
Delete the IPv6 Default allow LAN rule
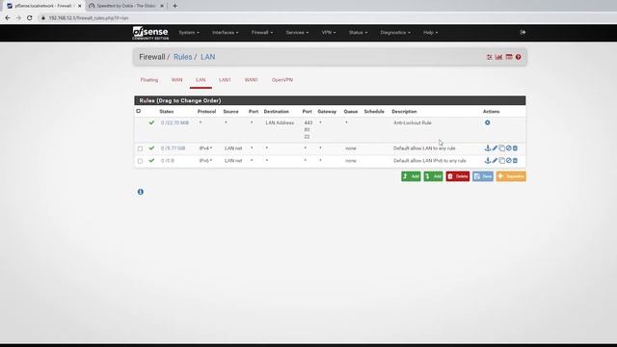click(x=515, y=161)
